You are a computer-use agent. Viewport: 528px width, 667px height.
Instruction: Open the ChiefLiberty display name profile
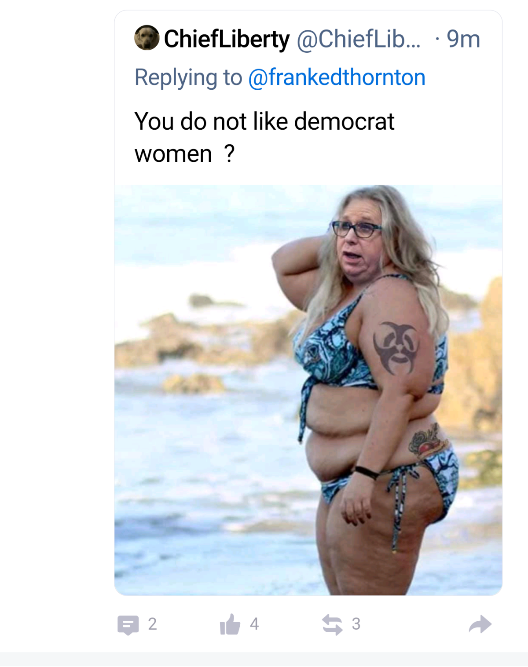tap(227, 39)
